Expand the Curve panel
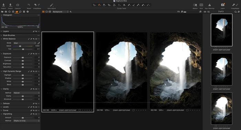This screenshot has height=130, width=241. tap(1, 110)
